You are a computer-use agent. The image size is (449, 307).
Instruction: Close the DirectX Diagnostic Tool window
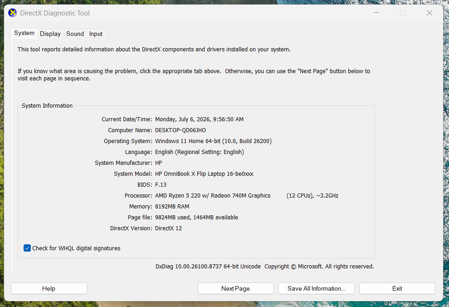pos(429,13)
